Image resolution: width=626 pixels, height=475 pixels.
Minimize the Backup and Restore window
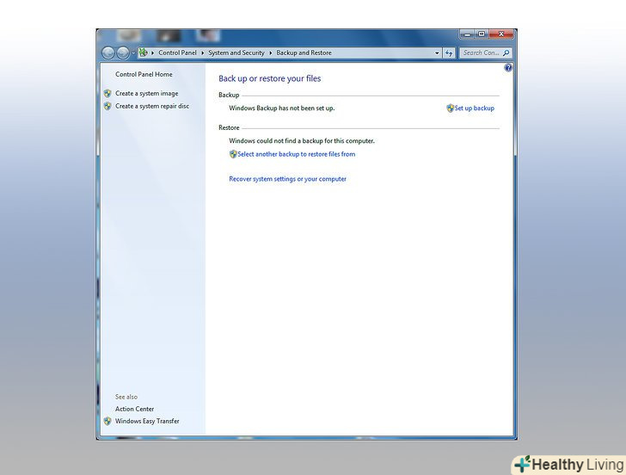click(x=467, y=34)
